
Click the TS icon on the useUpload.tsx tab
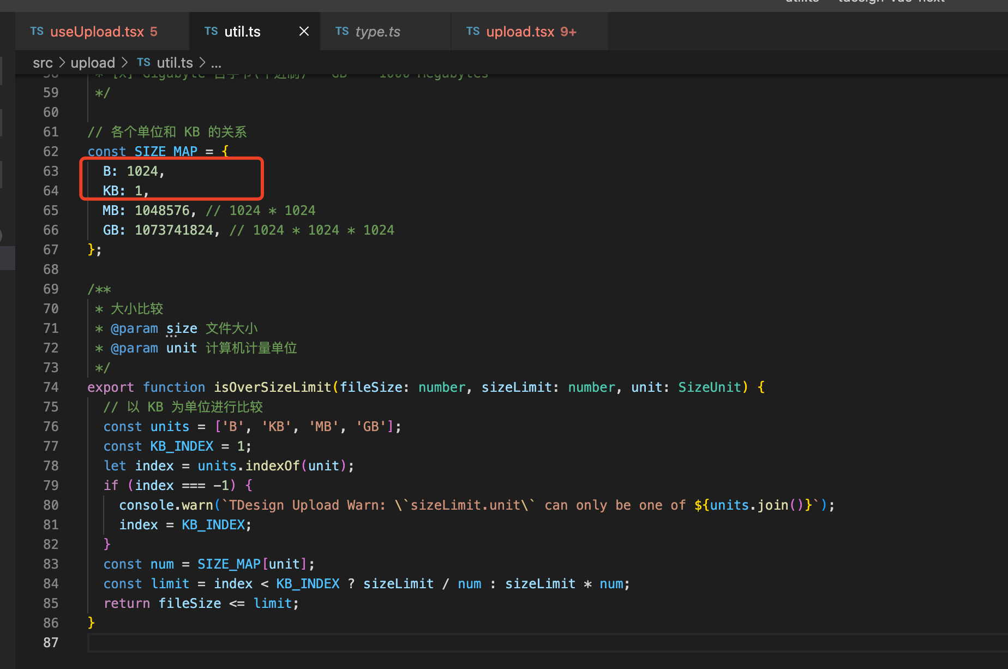(37, 31)
